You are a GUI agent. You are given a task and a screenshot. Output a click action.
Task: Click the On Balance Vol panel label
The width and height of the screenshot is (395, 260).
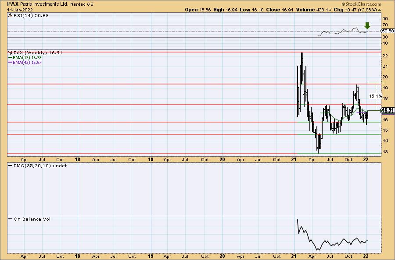pyautogui.click(x=32, y=219)
